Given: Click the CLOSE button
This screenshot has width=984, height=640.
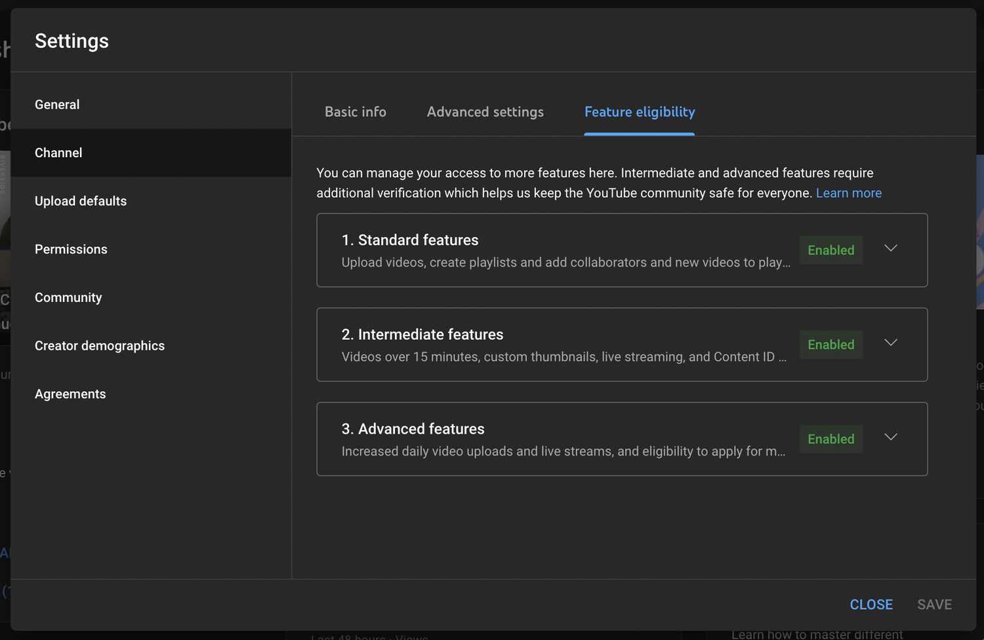Looking at the screenshot, I should [871, 604].
